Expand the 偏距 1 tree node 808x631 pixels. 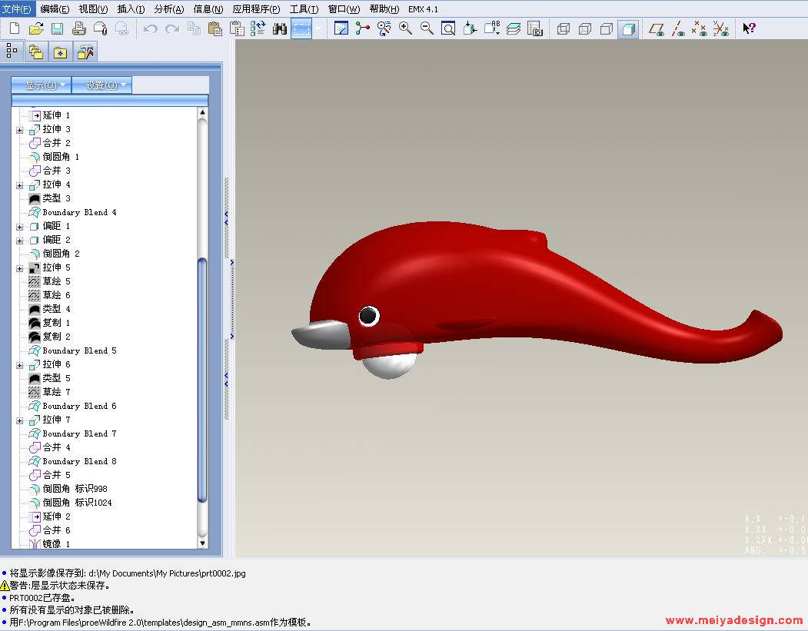pyautogui.click(x=20, y=226)
